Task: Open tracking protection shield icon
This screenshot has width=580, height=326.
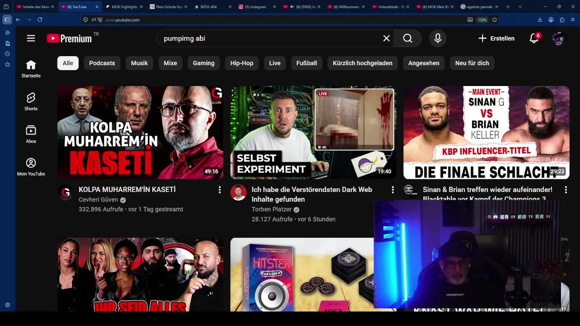Action: (85, 20)
